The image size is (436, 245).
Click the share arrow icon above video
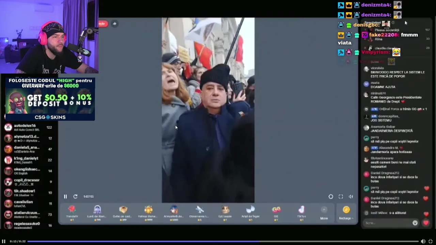(x=114, y=23)
